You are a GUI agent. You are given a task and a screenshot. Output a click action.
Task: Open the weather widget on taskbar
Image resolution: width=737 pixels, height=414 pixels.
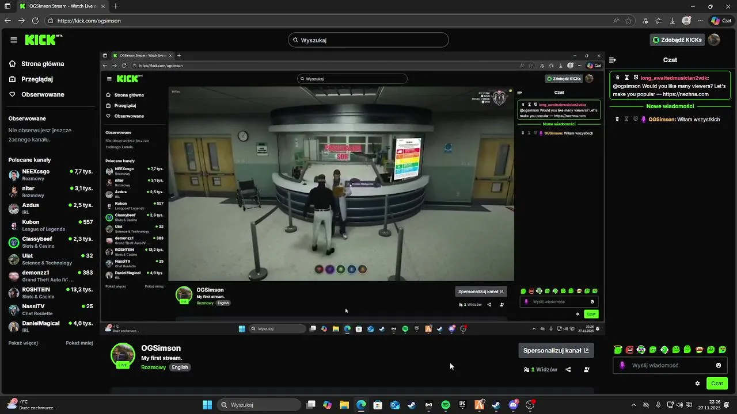(32, 405)
